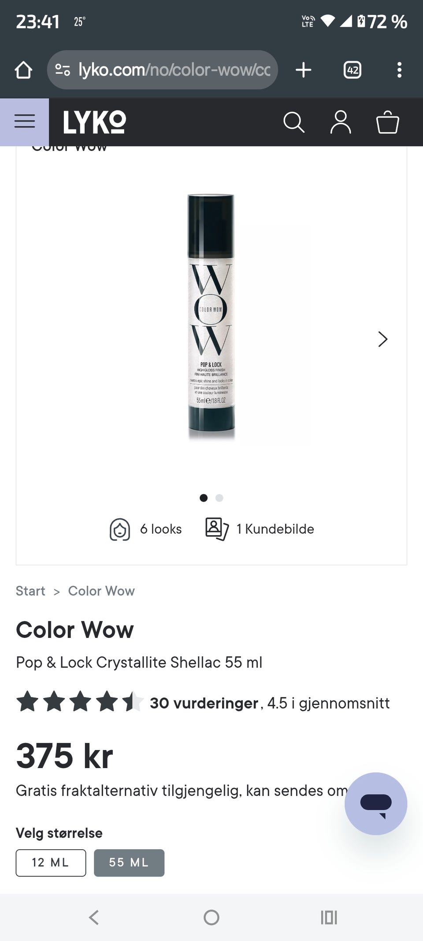Tap the Lyko search magnifier icon
The image size is (423, 941).
[294, 122]
